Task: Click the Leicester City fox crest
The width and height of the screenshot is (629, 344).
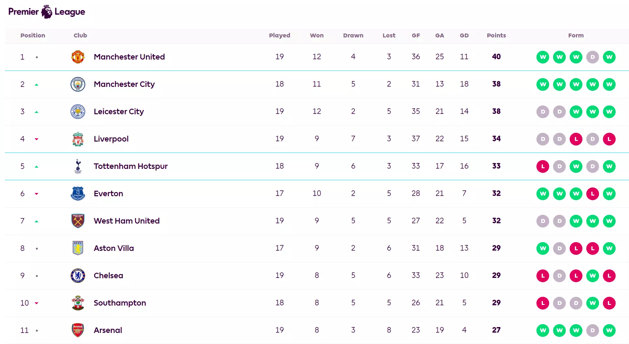Action: tap(78, 112)
